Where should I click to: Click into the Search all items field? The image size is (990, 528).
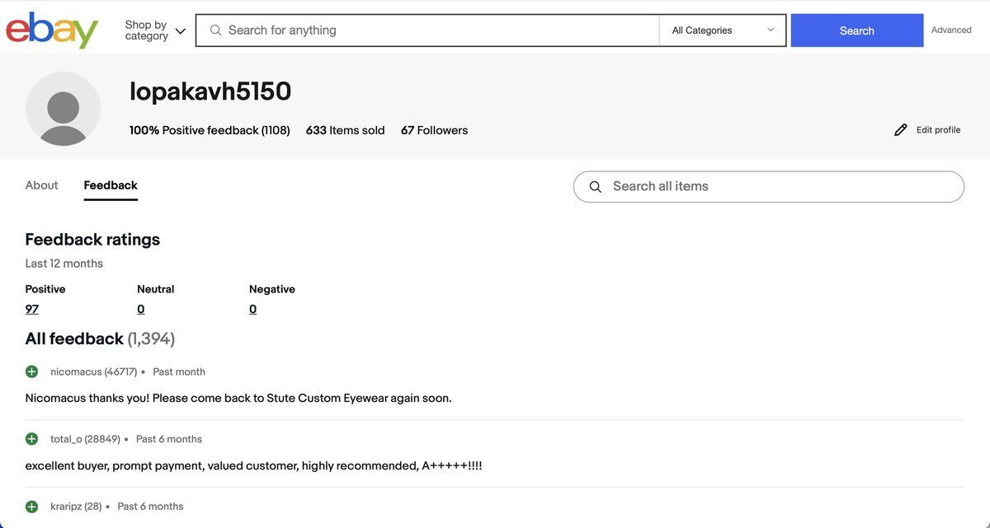(x=775, y=187)
